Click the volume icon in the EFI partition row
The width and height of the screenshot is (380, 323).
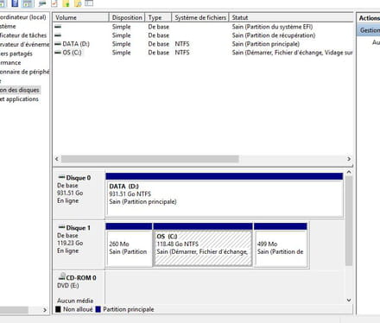tap(58, 27)
